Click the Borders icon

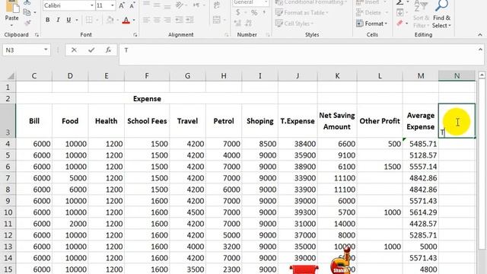pyautogui.click(x=89, y=21)
